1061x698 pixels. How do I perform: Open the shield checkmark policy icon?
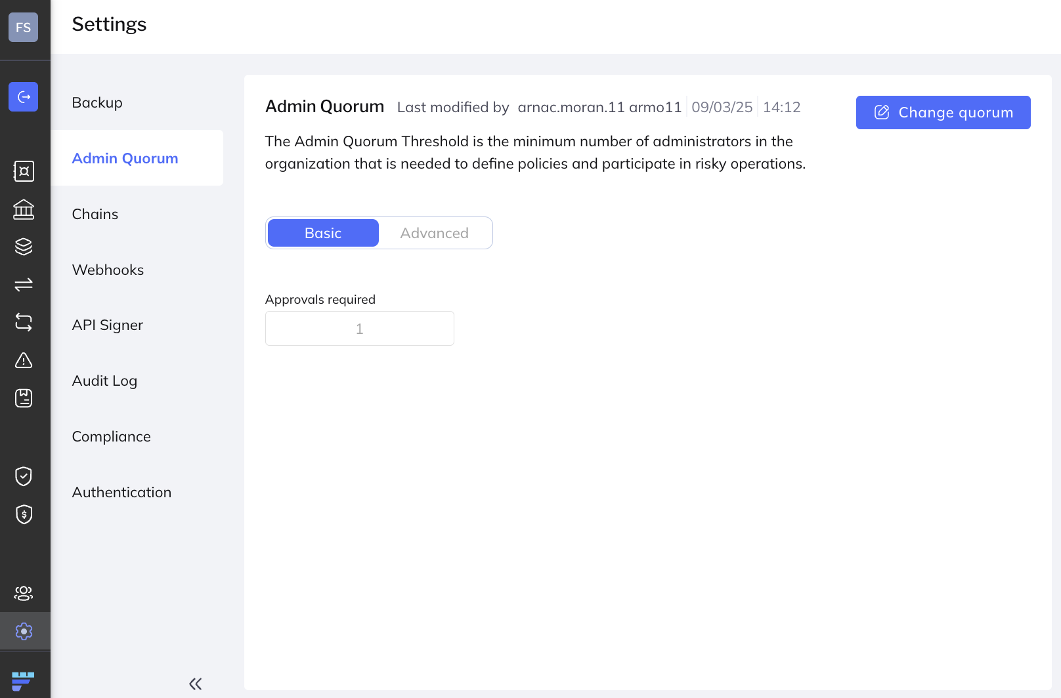(x=24, y=476)
